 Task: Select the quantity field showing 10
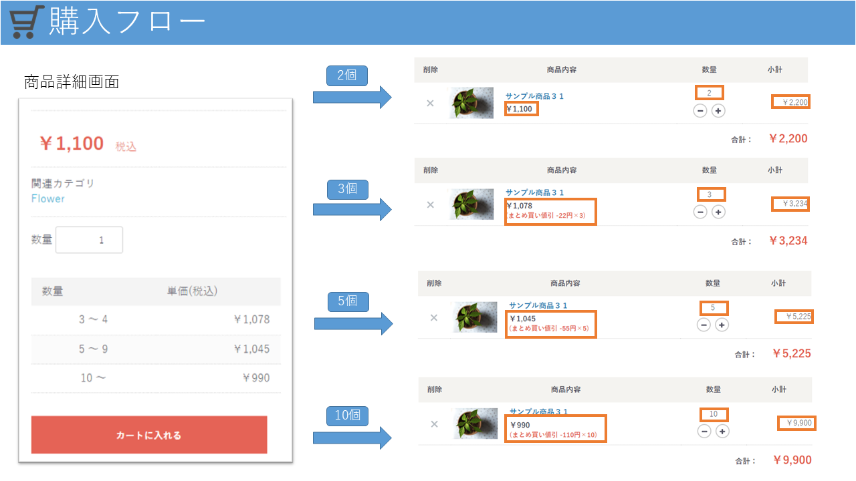(714, 414)
